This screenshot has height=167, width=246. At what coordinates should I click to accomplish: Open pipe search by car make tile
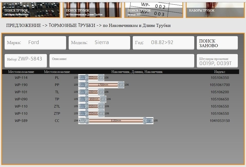[30, 10]
